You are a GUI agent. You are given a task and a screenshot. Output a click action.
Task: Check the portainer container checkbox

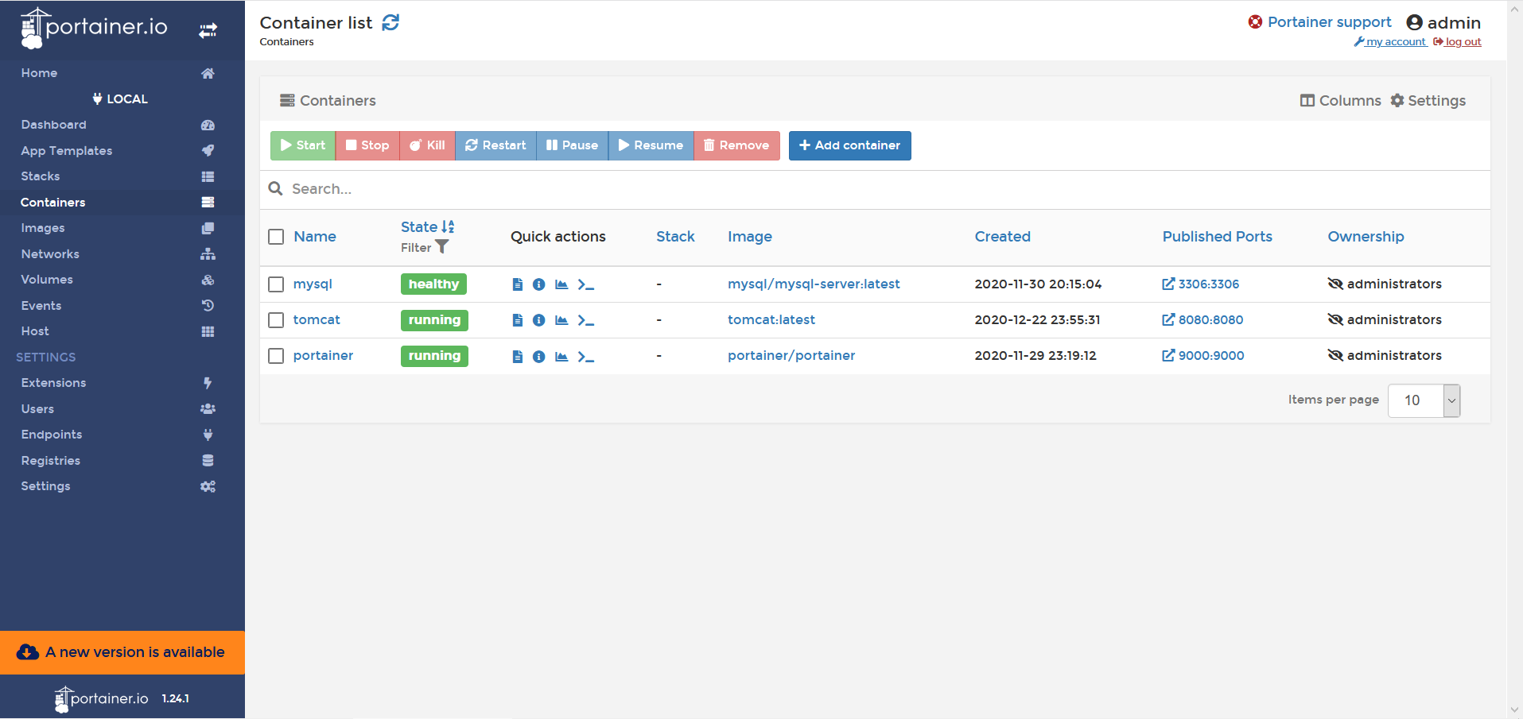(276, 356)
